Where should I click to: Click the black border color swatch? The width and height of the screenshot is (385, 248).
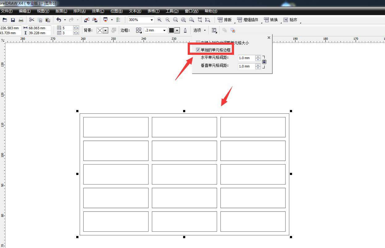171,30
